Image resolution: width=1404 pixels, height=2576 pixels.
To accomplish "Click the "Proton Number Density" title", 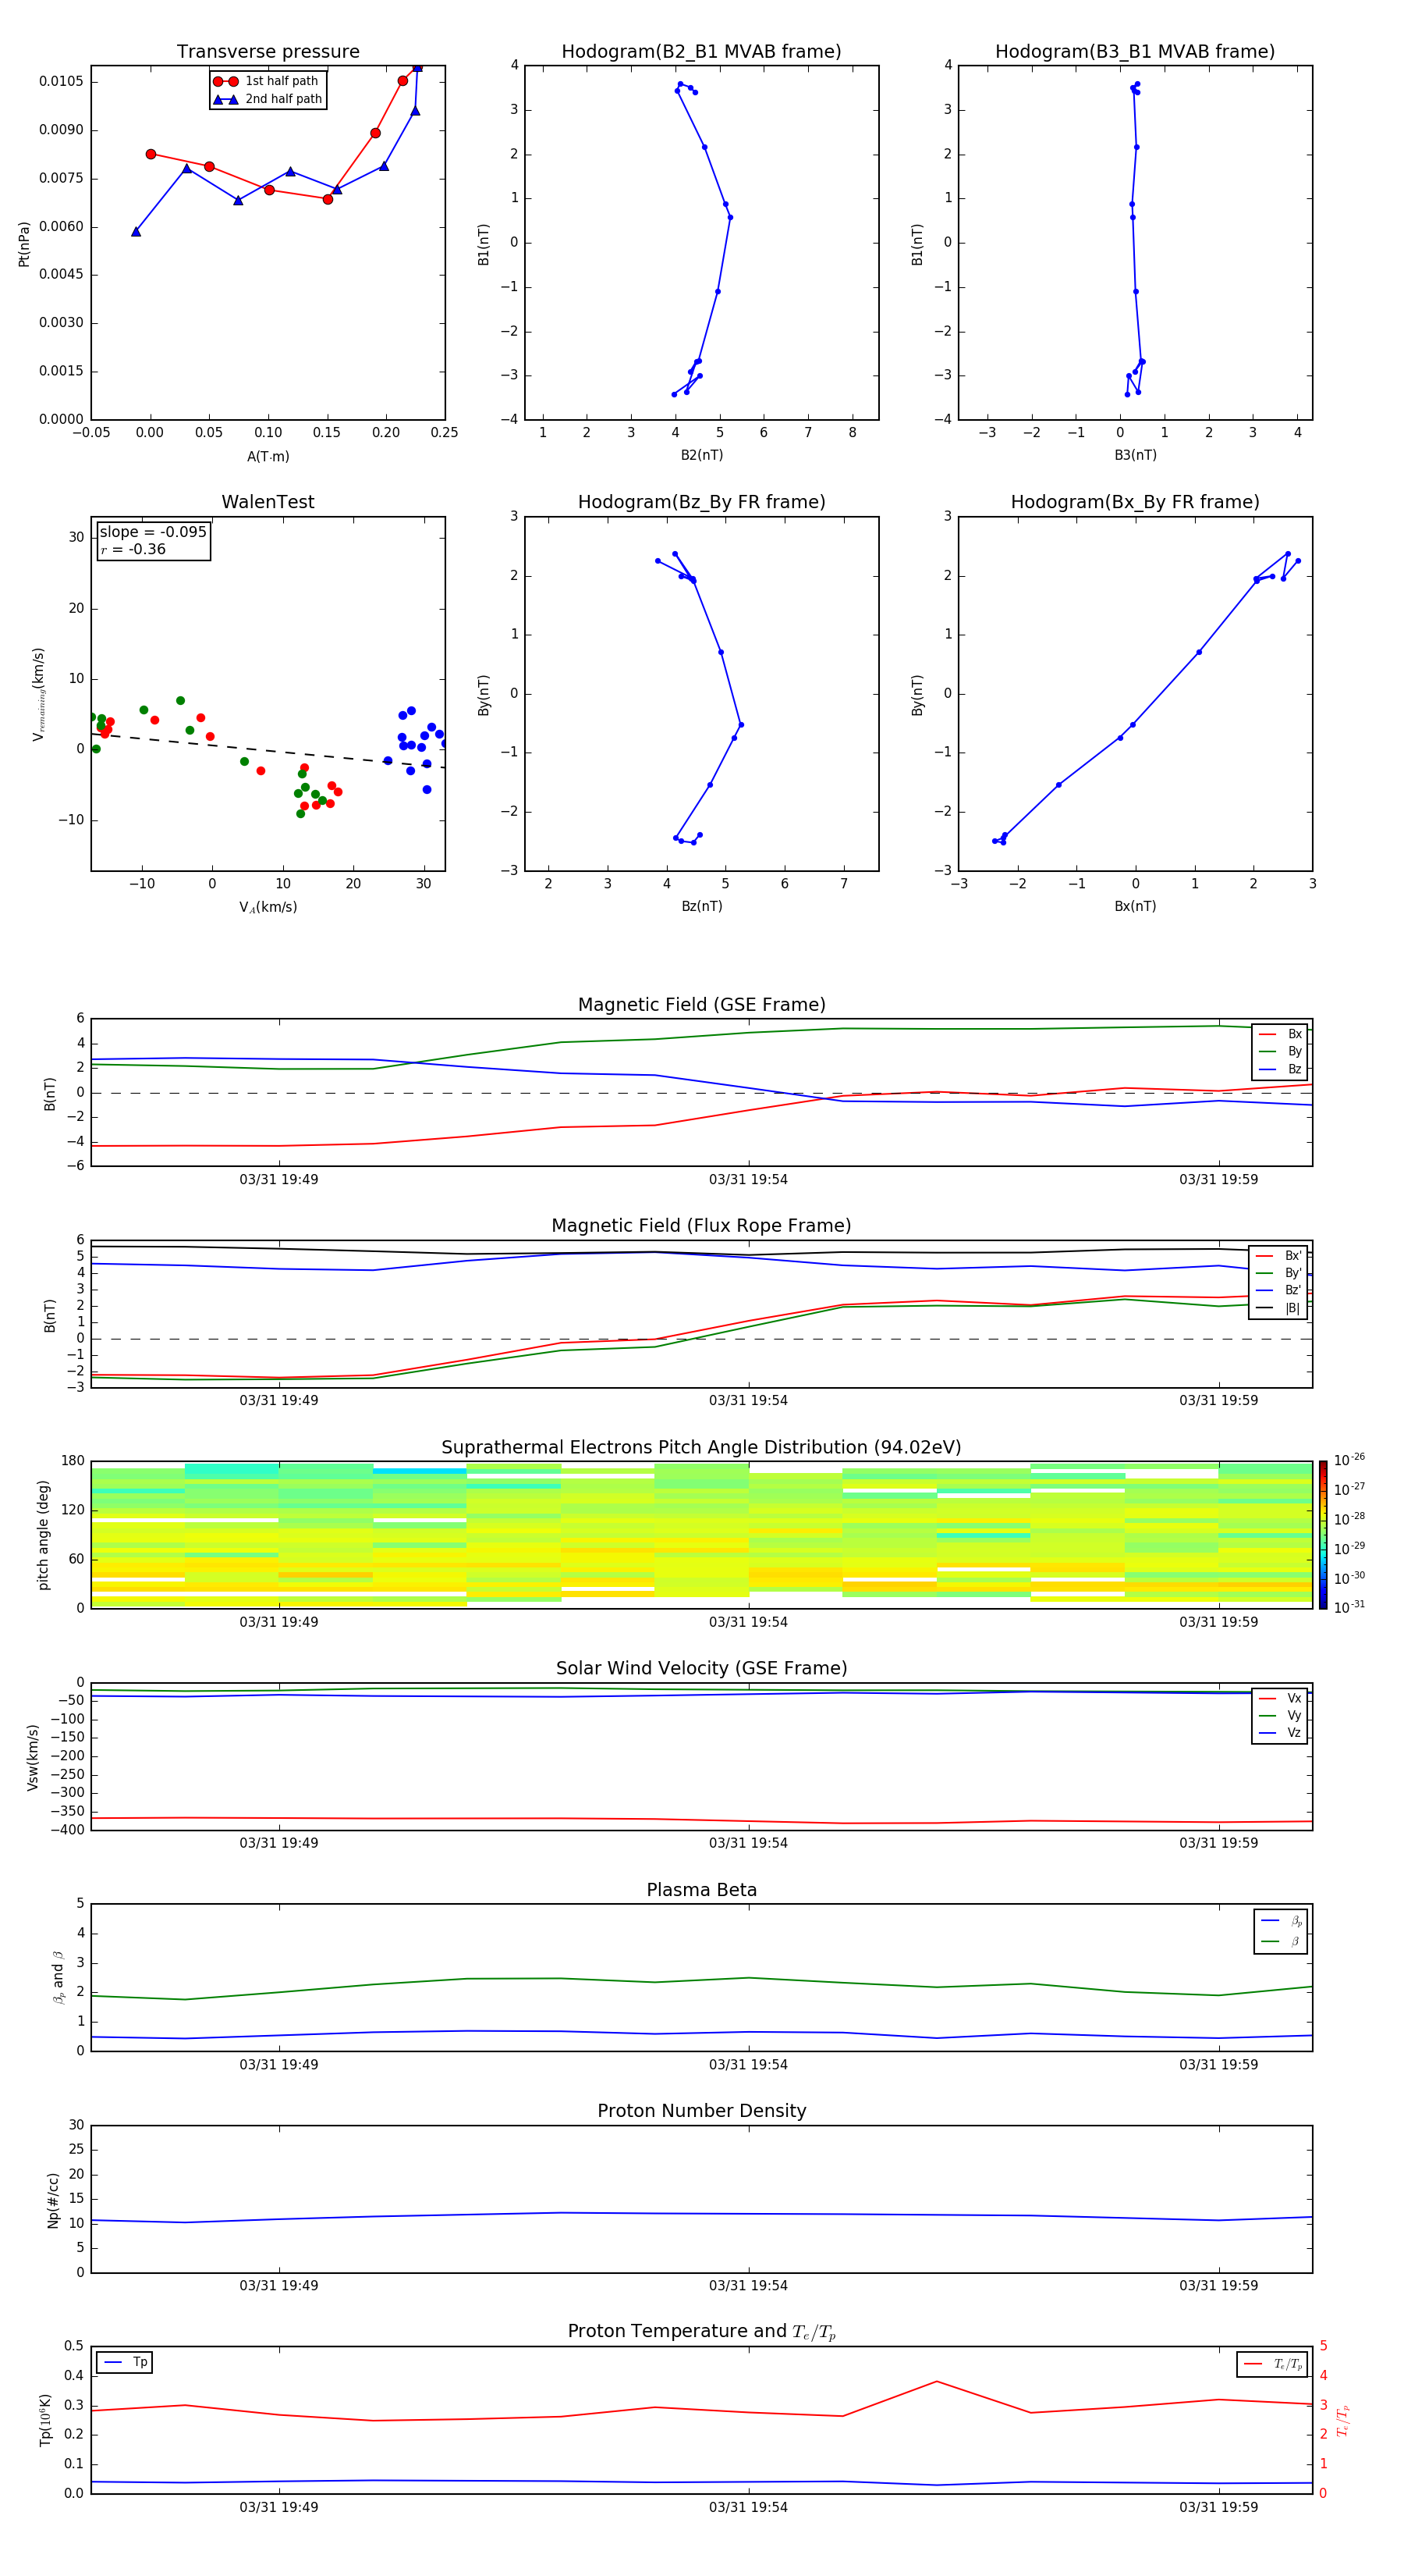I will tap(701, 2111).
